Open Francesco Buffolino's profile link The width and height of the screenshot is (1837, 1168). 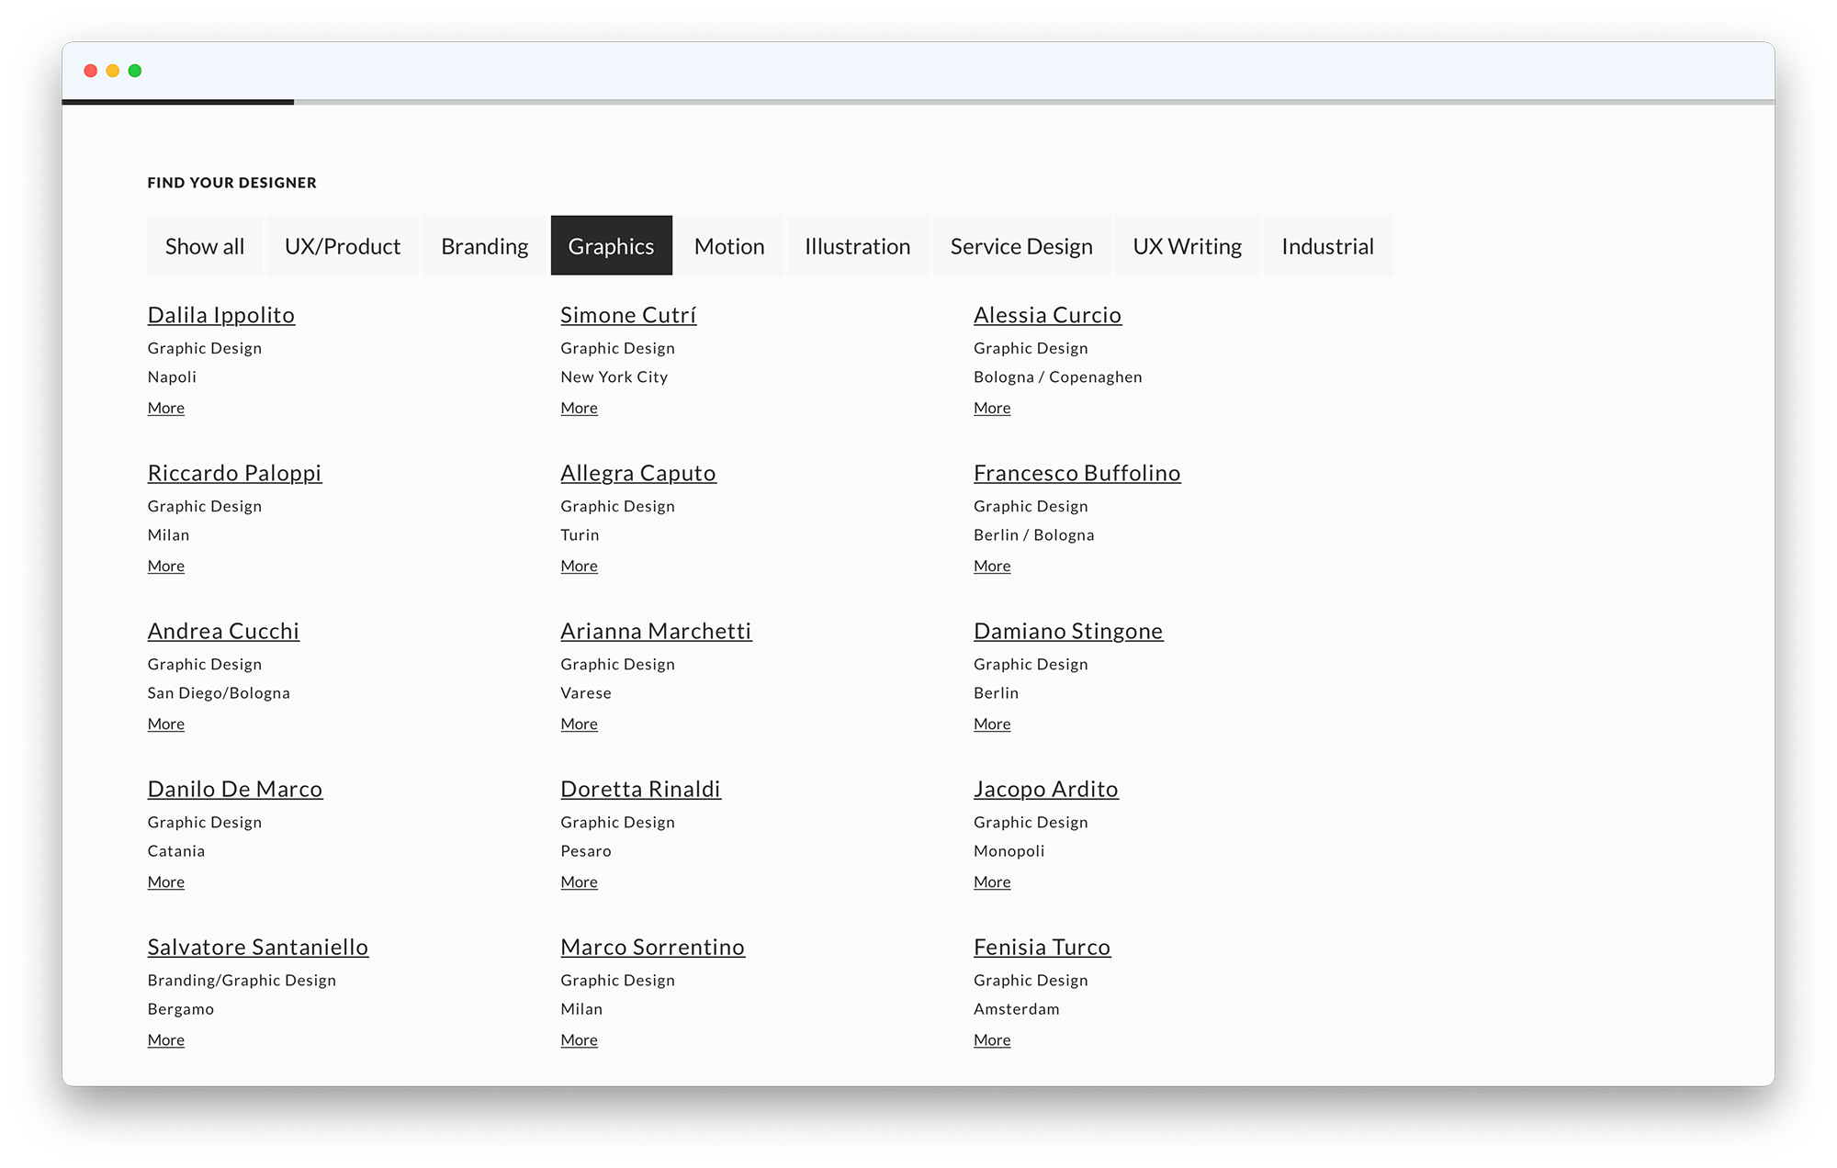pos(1077,473)
